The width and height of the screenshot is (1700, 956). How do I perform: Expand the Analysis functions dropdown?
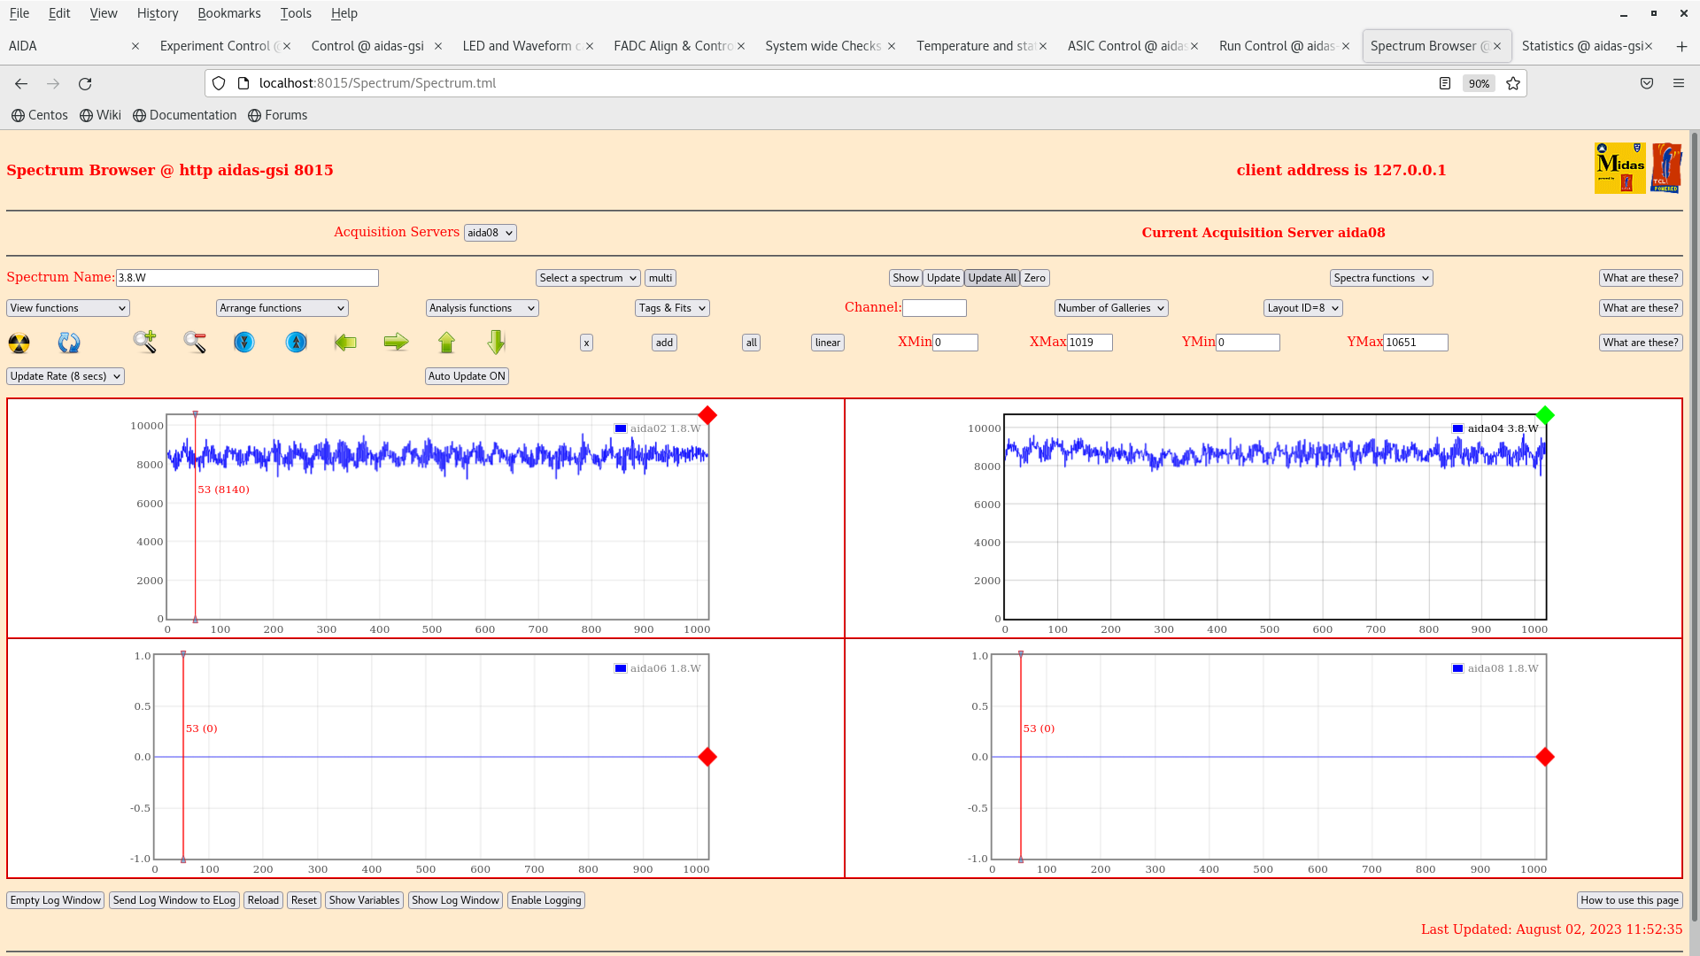tap(482, 308)
